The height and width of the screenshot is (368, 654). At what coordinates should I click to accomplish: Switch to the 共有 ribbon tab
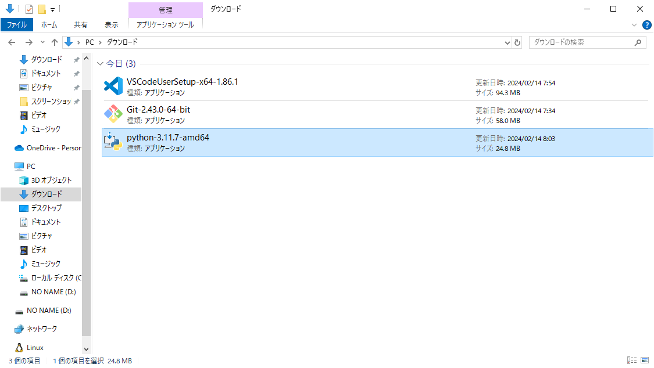[x=80, y=25]
